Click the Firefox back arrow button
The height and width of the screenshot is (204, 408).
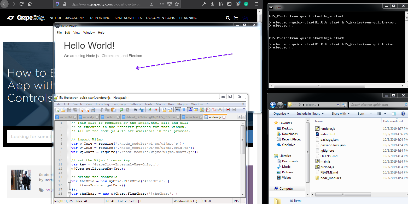(x=5, y=4)
